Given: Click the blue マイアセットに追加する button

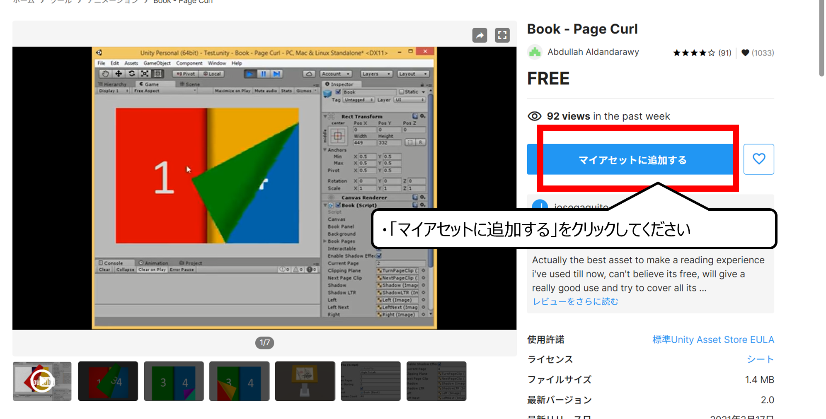Looking at the screenshot, I should tap(632, 159).
